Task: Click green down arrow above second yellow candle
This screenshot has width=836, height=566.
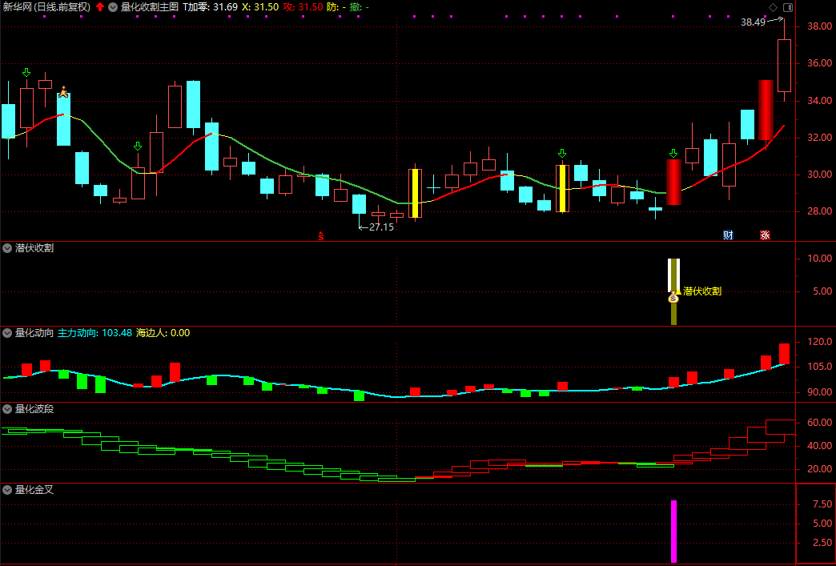Action: tap(562, 154)
